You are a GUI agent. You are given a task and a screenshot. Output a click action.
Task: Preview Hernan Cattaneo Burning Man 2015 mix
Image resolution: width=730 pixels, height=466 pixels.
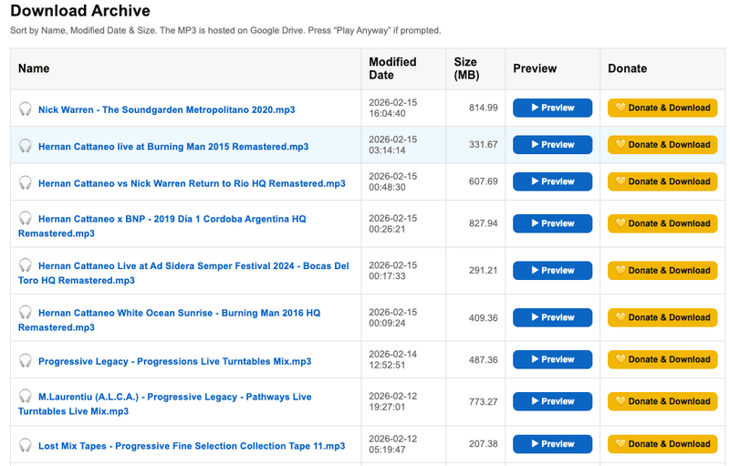[x=552, y=144]
